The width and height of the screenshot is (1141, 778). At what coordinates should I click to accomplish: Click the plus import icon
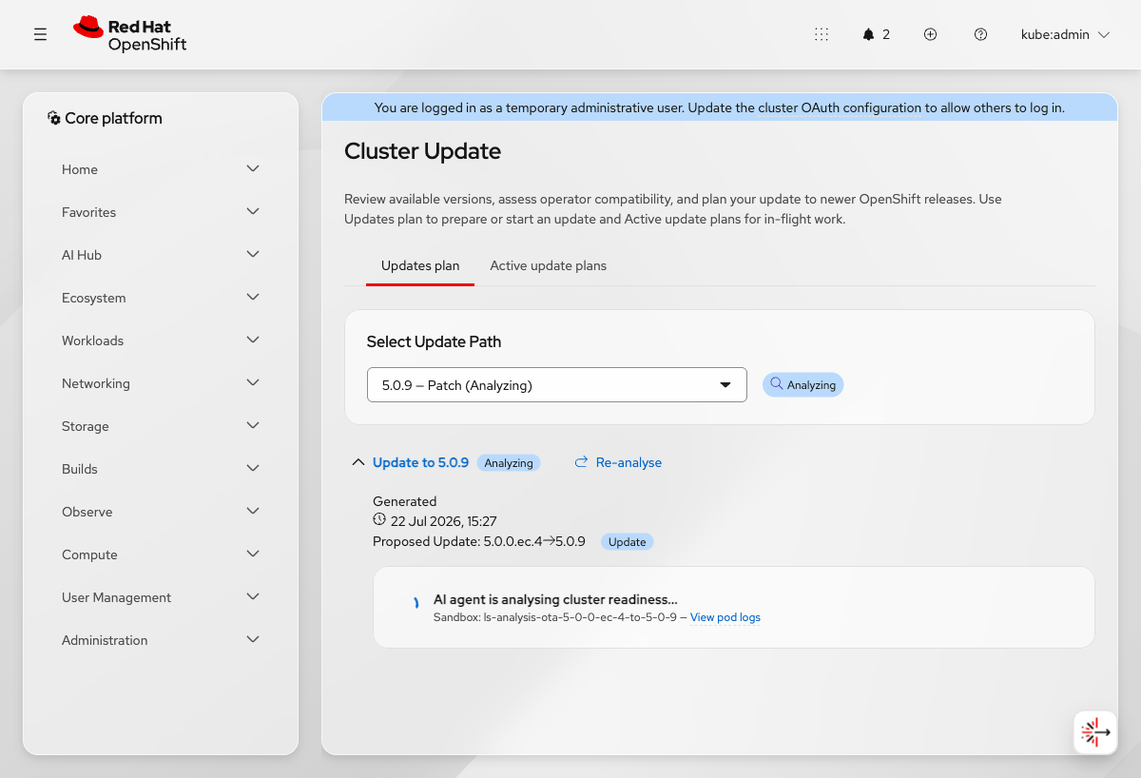tap(931, 34)
